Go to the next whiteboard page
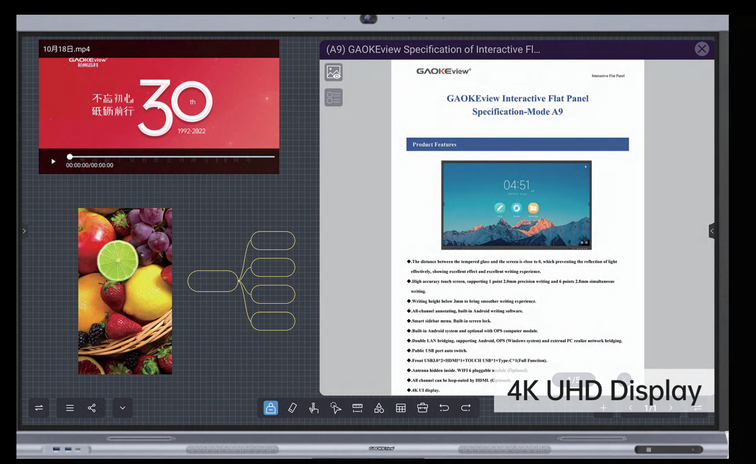756x464 pixels. click(x=671, y=408)
